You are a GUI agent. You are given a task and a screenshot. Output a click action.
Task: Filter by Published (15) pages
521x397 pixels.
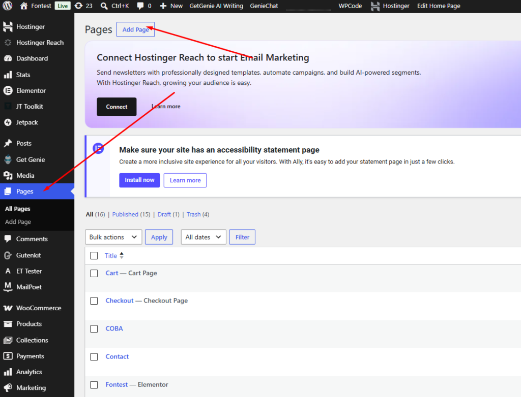click(x=131, y=214)
